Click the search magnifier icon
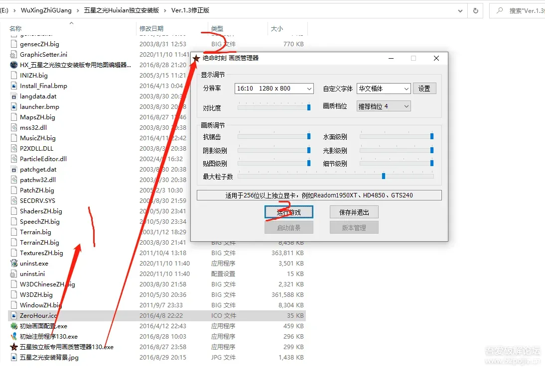Image resolution: width=545 pixels, height=369 pixels. (500, 11)
